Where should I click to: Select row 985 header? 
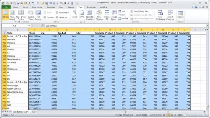(x=4, y=59)
